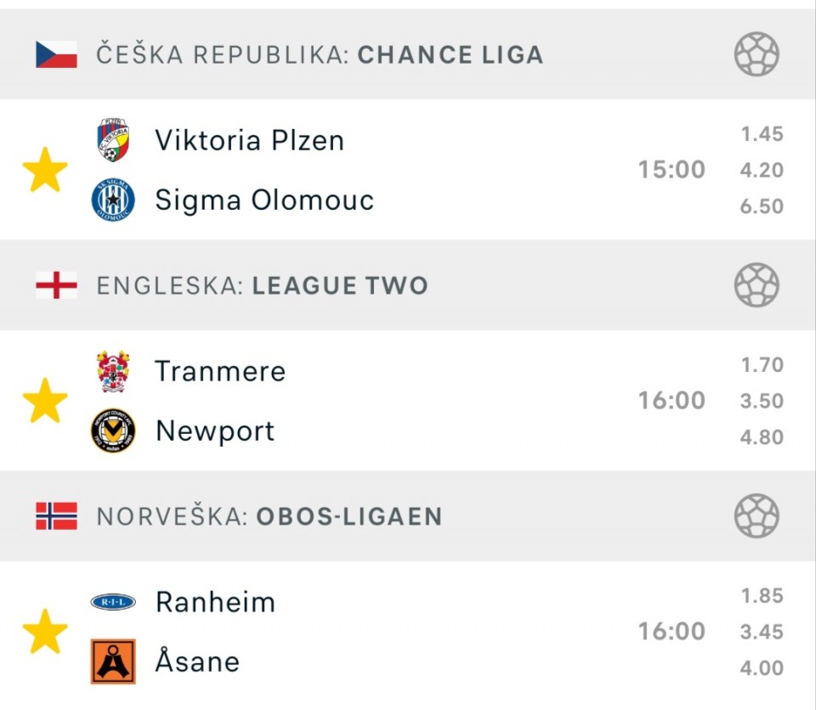Click the Viktoria Plzen club crest

tap(113, 140)
